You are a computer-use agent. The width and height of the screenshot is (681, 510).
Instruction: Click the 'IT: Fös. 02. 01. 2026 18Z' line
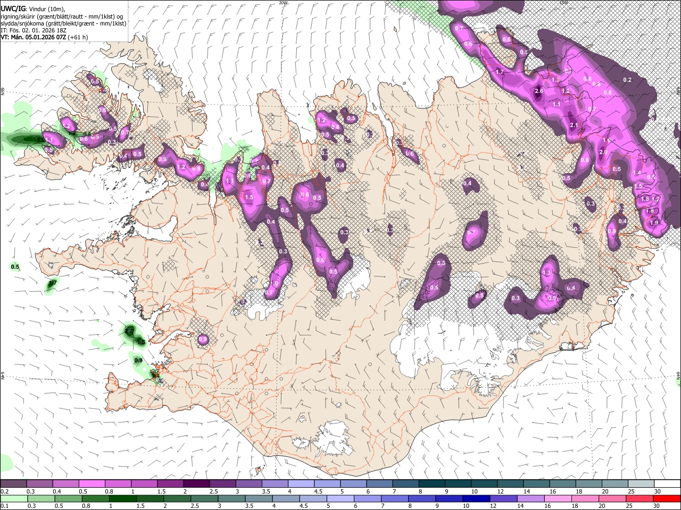pyautogui.click(x=33, y=30)
